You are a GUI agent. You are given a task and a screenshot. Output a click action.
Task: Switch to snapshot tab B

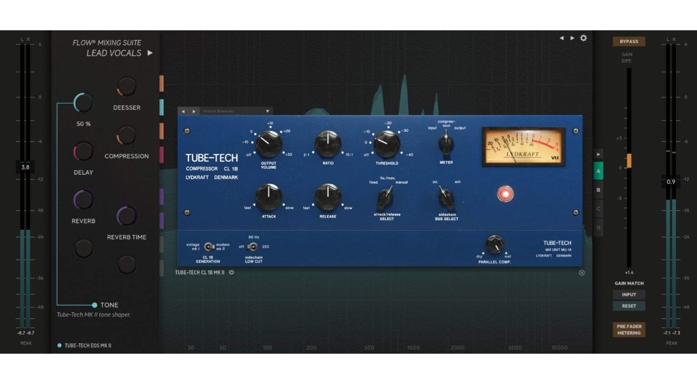click(598, 190)
